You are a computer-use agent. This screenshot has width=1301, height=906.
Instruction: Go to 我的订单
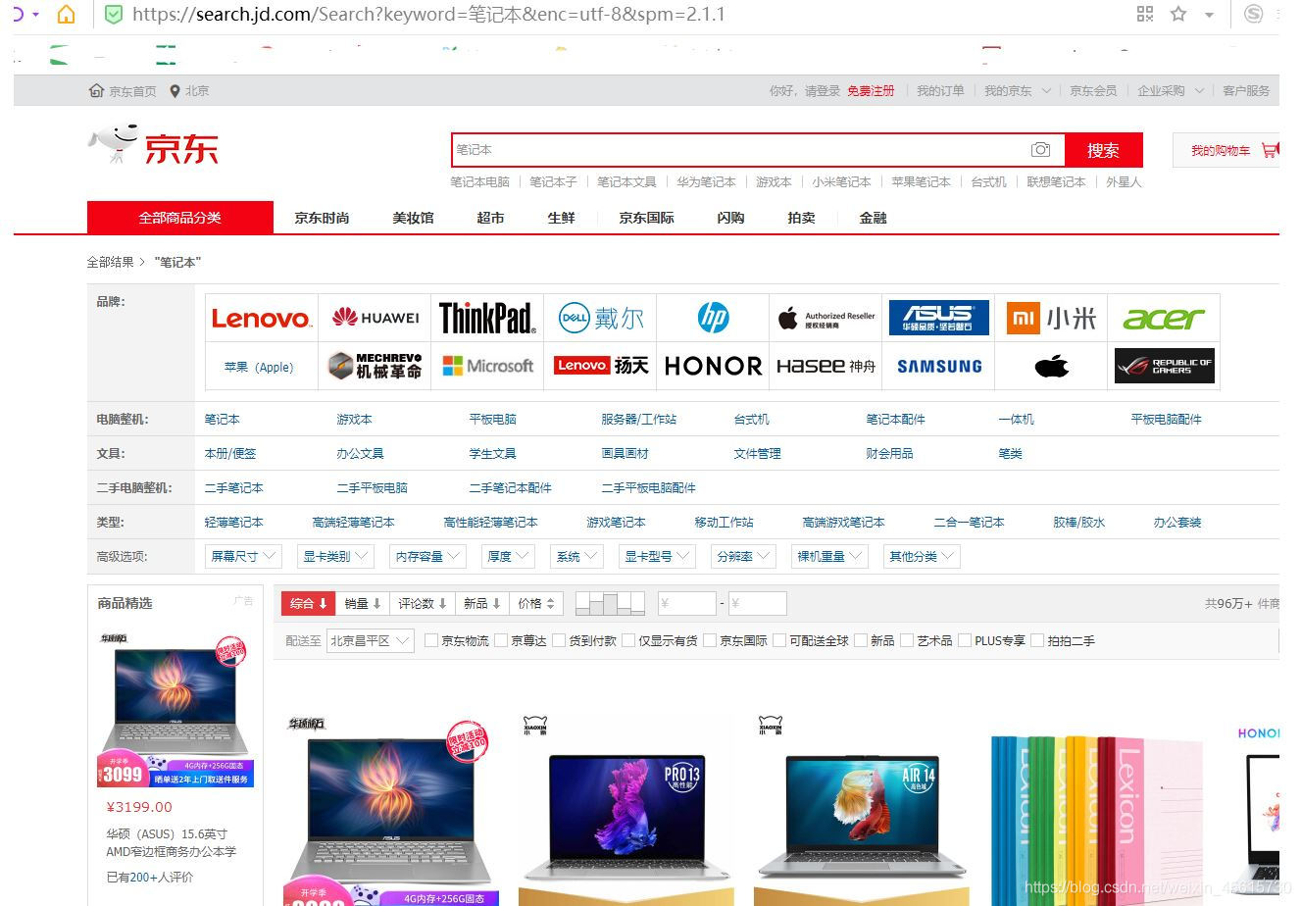940,91
